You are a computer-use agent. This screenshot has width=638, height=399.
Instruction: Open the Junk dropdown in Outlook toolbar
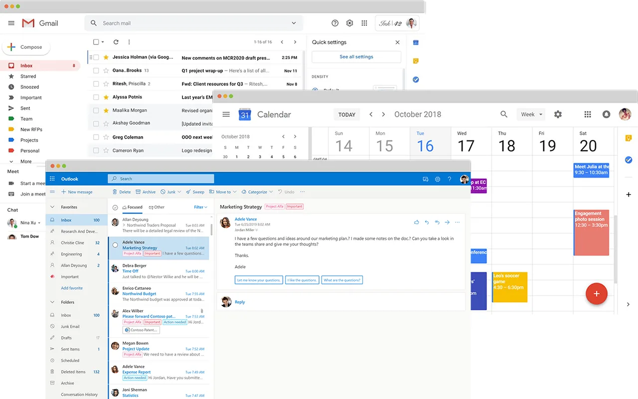pos(171,192)
